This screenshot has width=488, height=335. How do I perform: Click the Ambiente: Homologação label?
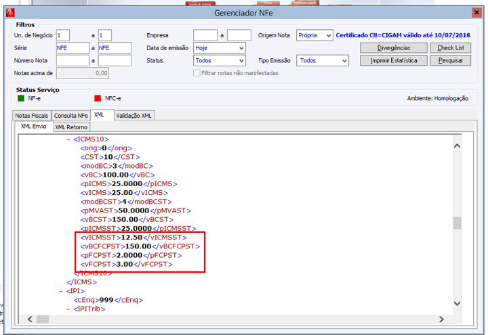[438, 98]
